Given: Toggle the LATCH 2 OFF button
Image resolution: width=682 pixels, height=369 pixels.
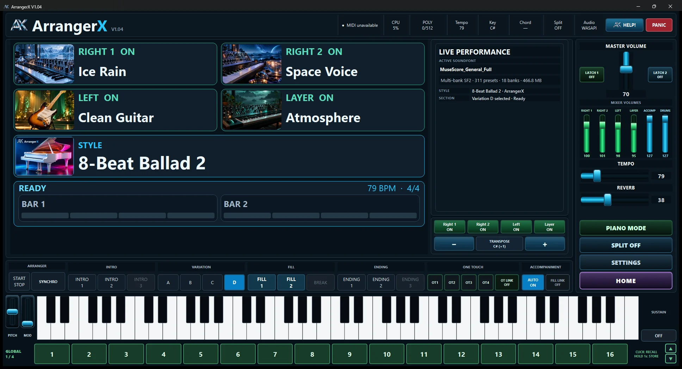Looking at the screenshot, I should (660, 75).
